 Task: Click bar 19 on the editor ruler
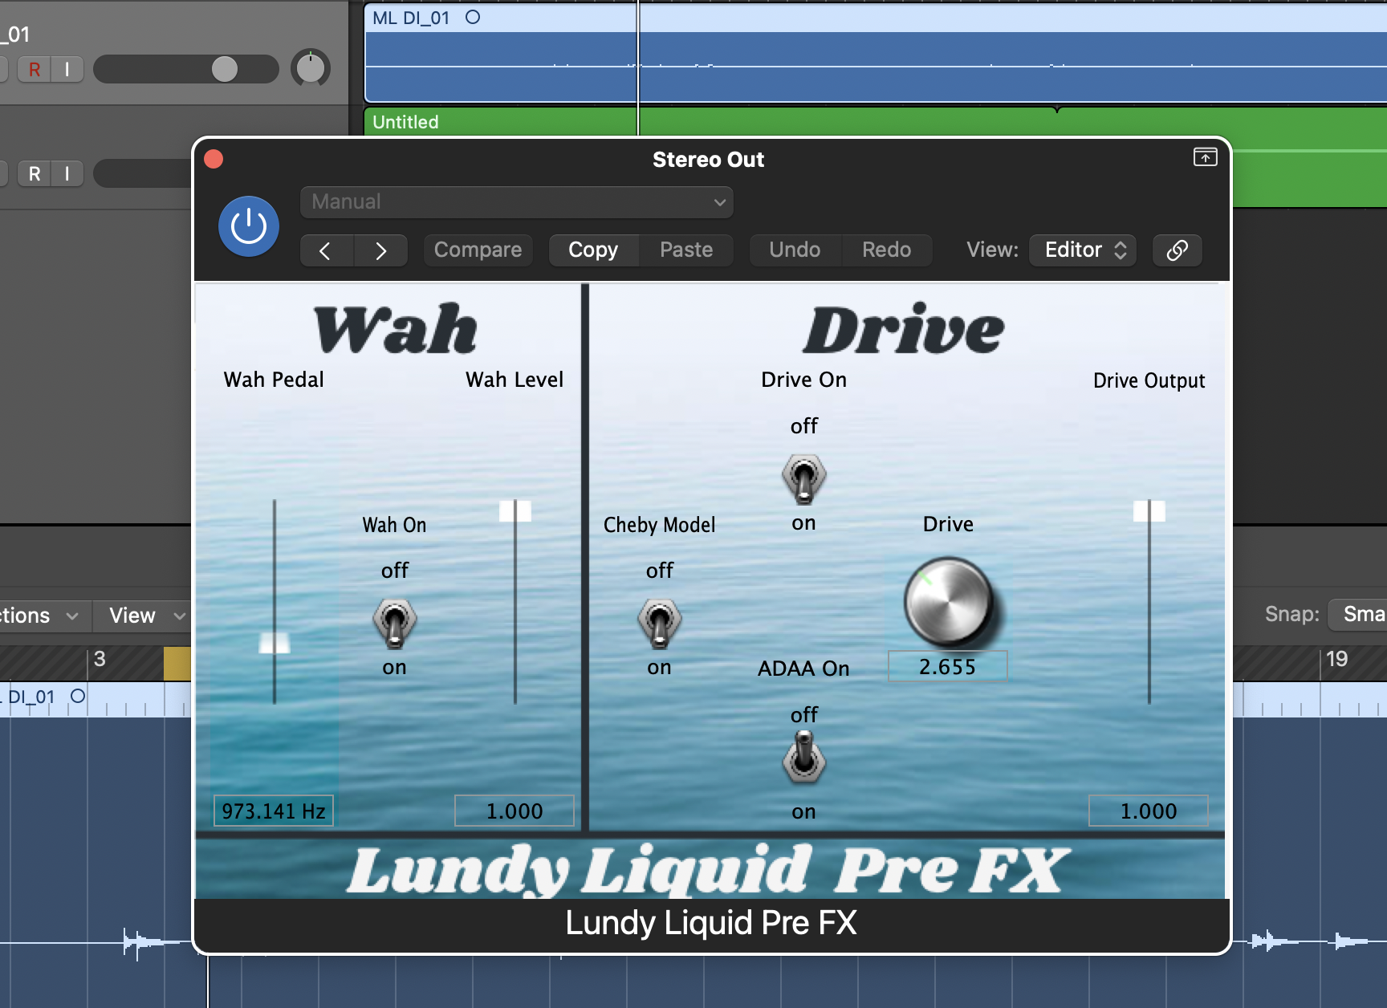point(1336,660)
